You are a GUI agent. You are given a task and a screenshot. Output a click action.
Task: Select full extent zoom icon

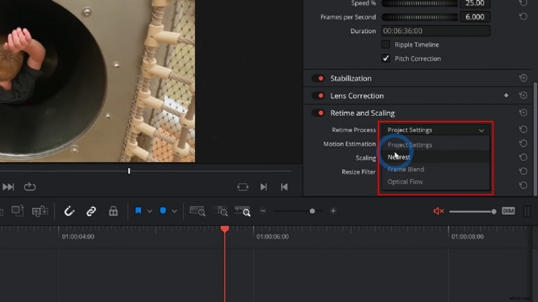[197, 211]
